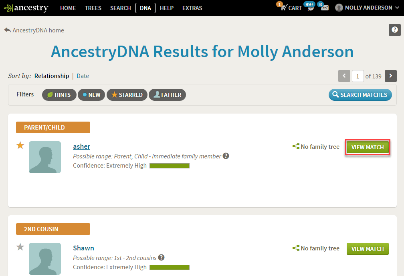
Task: Click the question mark next to asher's possible range
Action: click(226, 156)
